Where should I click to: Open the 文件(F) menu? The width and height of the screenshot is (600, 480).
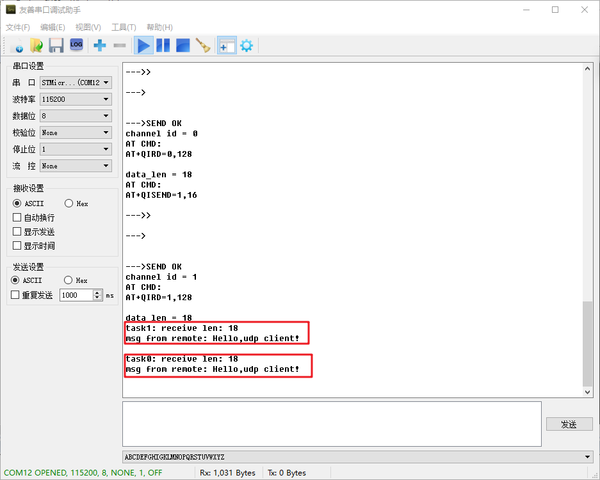[17, 27]
